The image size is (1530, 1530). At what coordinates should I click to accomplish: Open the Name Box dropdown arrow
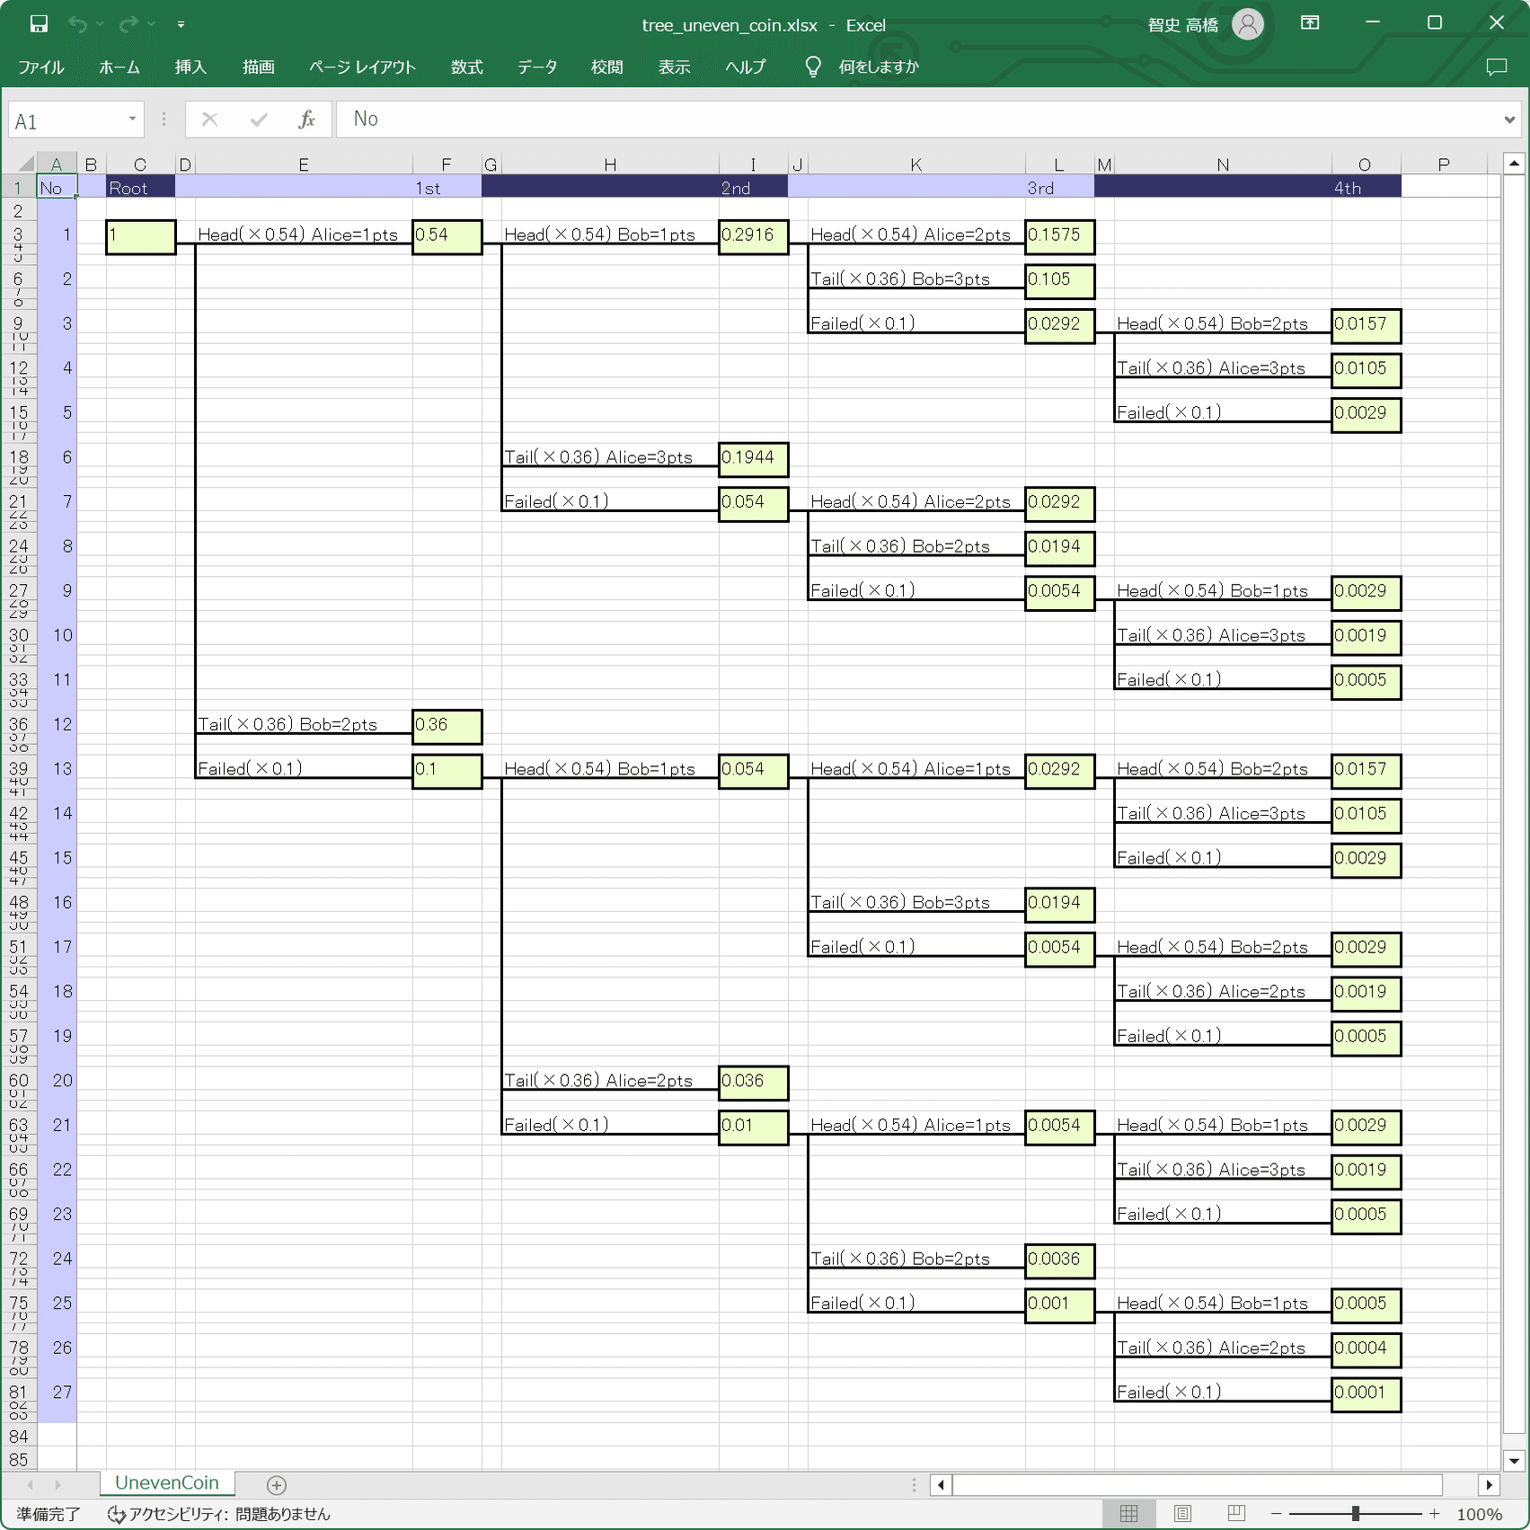click(x=133, y=119)
